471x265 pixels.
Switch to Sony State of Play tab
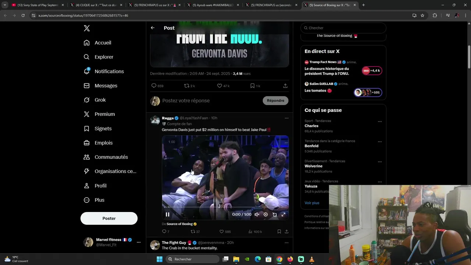point(38,5)
